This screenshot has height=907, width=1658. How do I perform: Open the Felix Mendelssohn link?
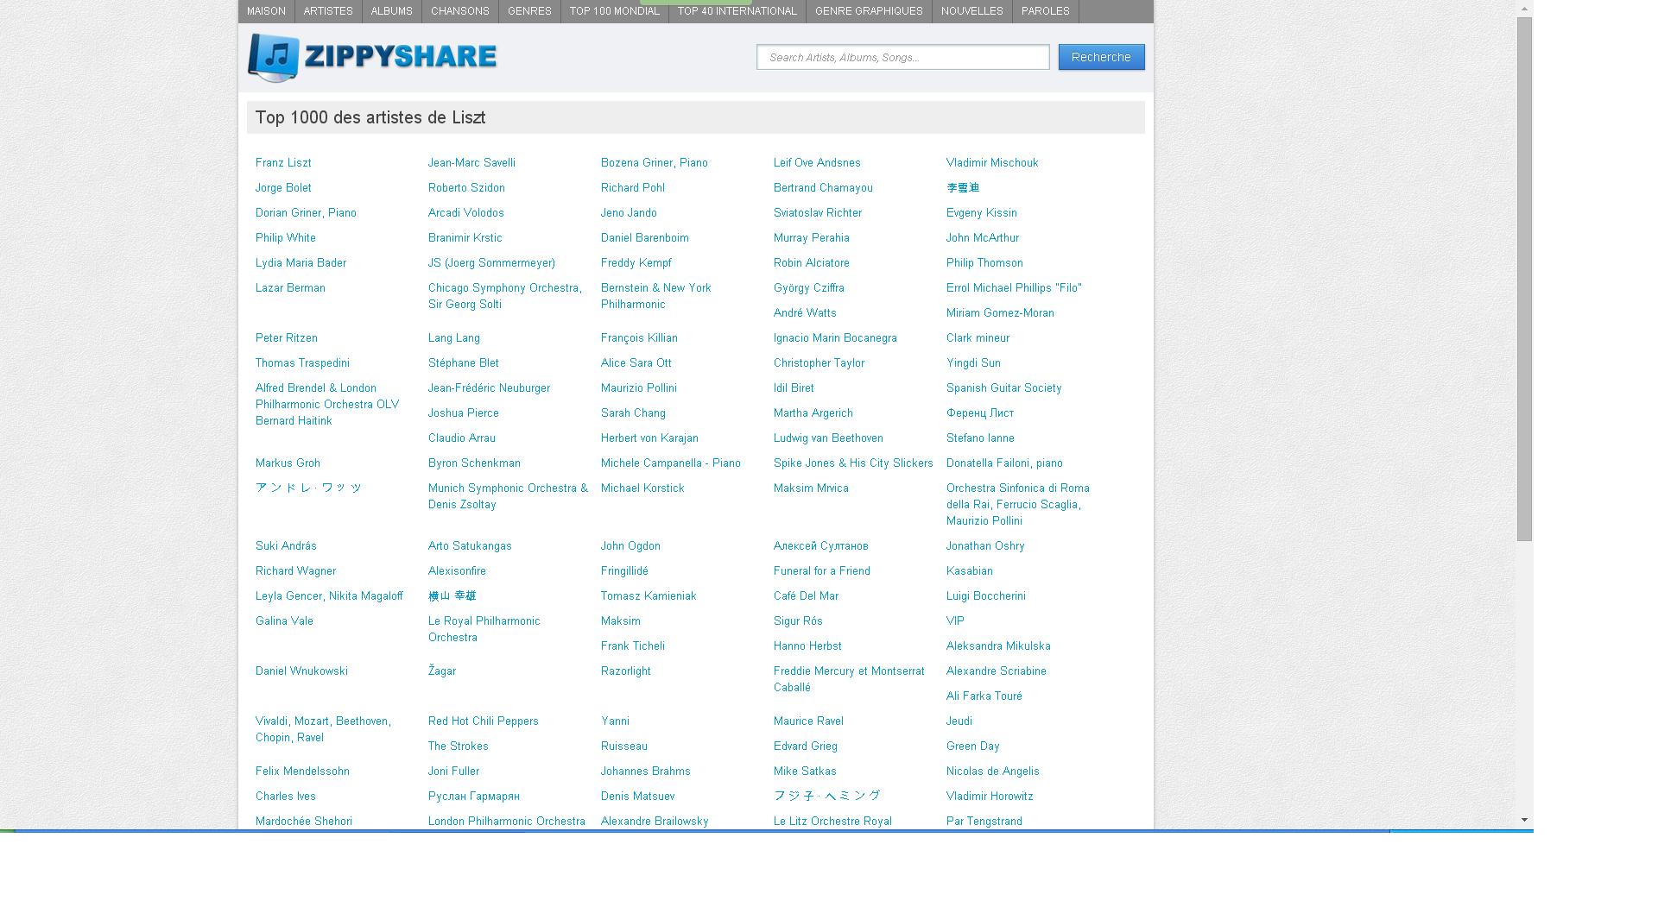pyautogui.click(x=302, y=772)
